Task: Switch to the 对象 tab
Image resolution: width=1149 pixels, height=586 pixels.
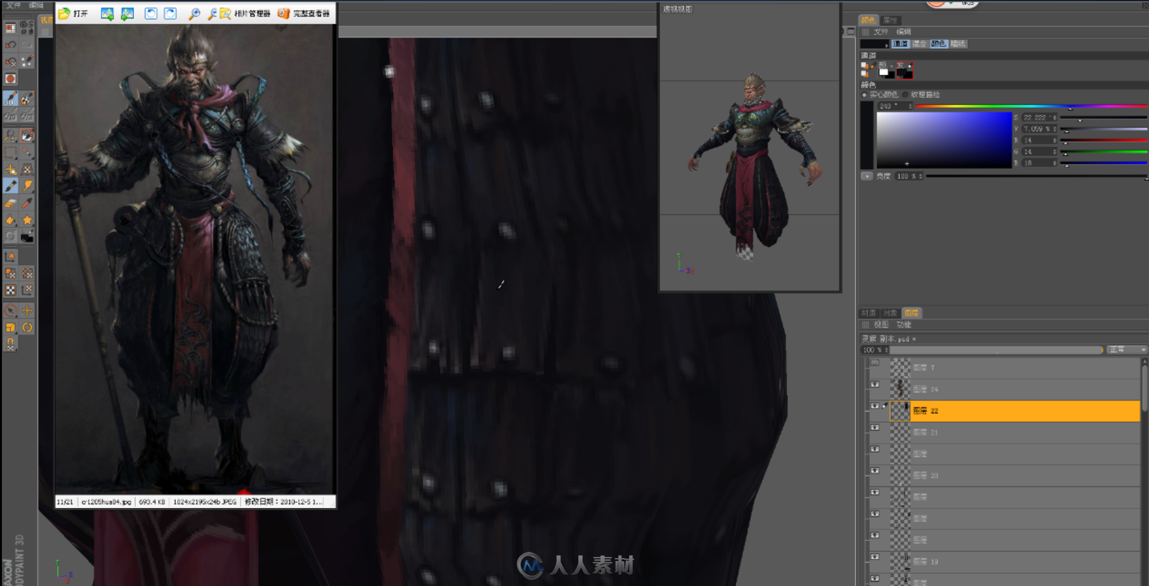Action: pos(890,313)
